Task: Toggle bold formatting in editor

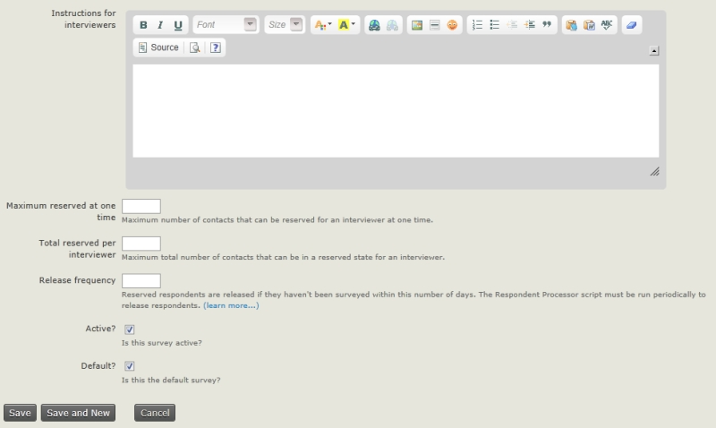Action: [143, 25]
